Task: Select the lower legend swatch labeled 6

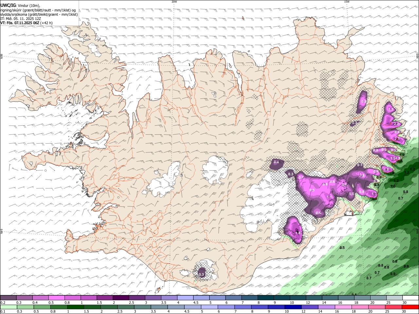Action: click(226, 307)
